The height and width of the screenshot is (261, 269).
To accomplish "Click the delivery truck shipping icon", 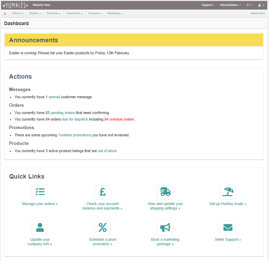I will click(165, 192).
